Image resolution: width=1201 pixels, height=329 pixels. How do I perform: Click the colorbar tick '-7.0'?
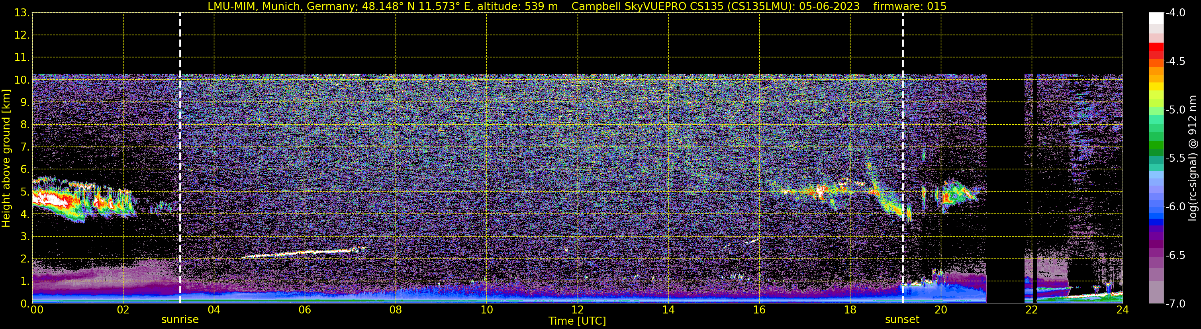pos(1176,304)
